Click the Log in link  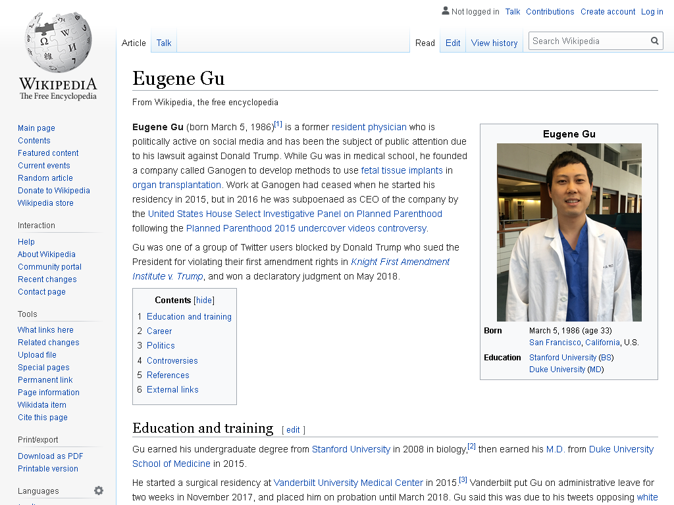pos(652,12)
